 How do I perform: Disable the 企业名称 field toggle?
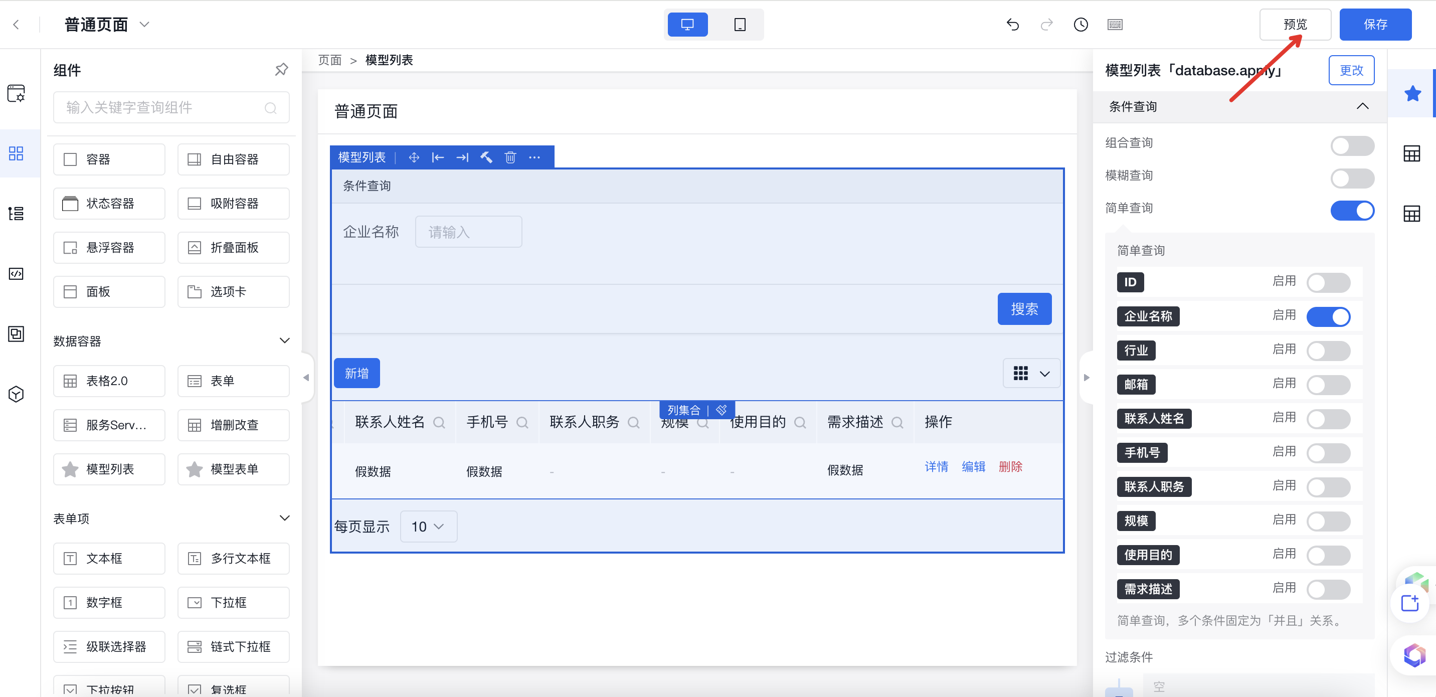[x=1328, y=317]
